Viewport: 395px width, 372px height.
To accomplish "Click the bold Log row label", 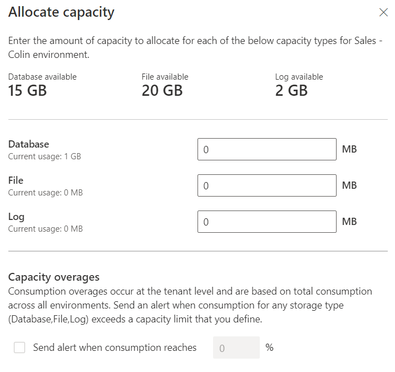I will (16, 217).
